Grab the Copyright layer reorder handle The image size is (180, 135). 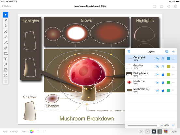click(x=173, y=59)
